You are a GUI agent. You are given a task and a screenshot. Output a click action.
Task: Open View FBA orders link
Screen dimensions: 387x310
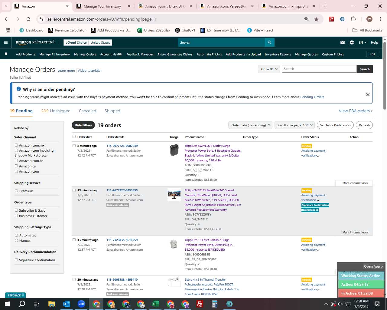point(356,111)
